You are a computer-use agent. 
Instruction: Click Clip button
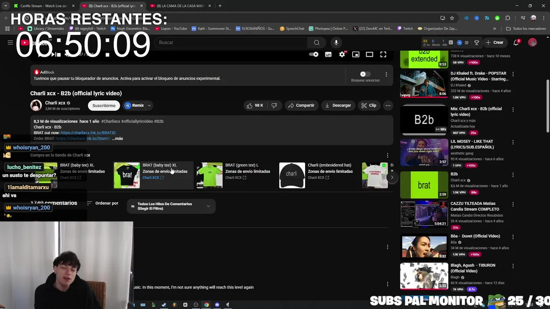369,106
